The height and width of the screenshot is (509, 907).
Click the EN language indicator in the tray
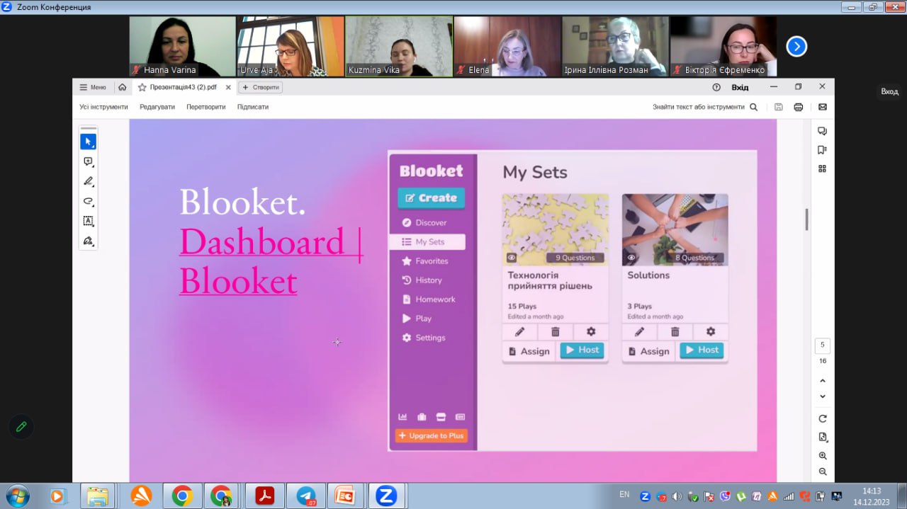[624, 494]
